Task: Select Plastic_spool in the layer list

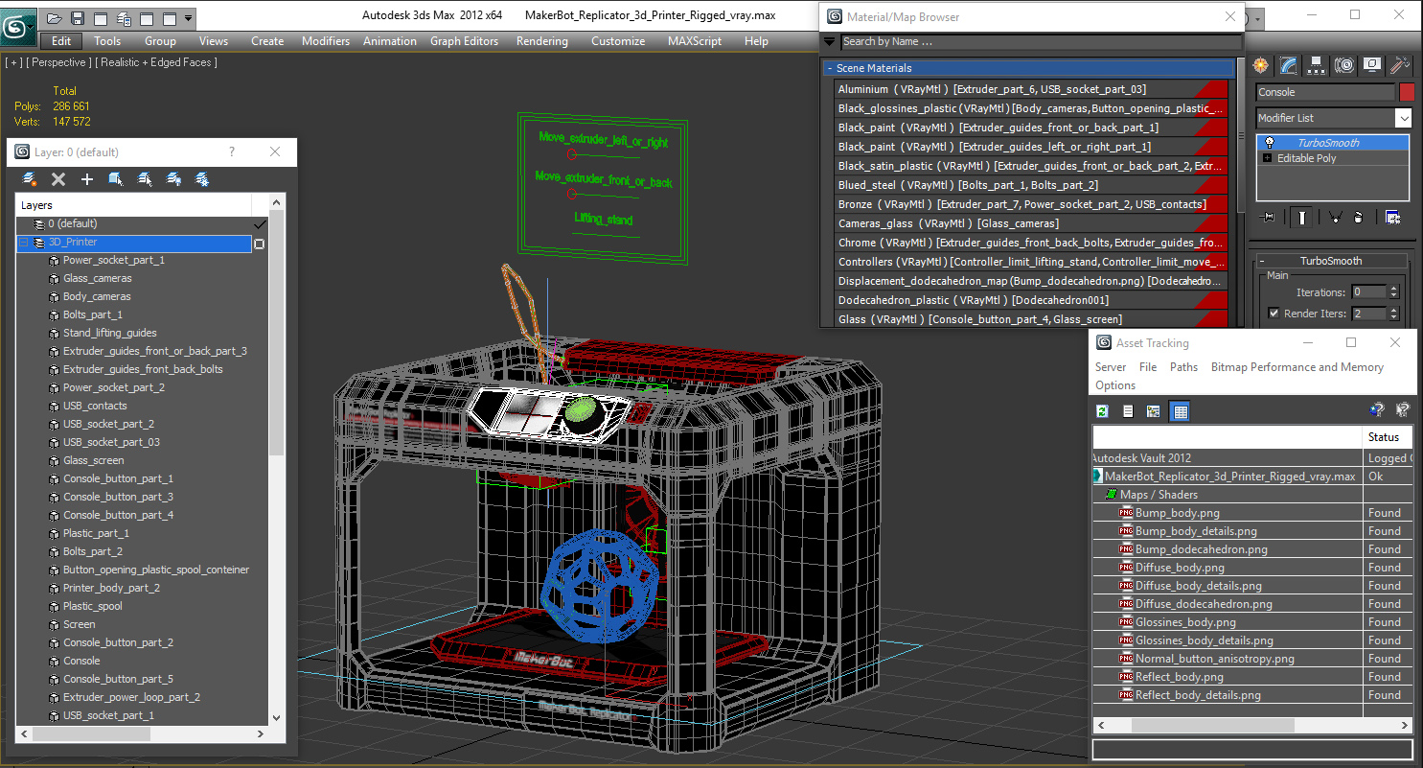Action: coord(93,606)
